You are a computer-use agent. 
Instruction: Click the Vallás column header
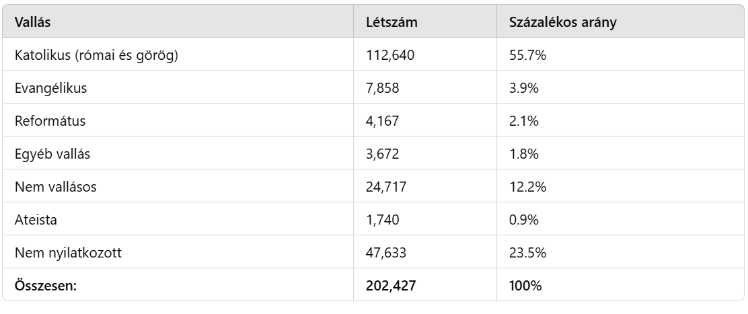(x=33, y=22)
